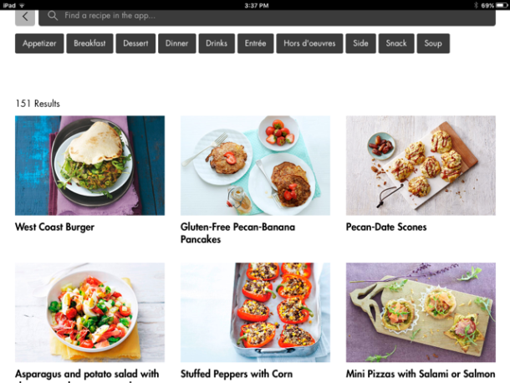Open the Stuffed Peppers with Corn photo
The width and height of the screenshot is (510, 383).
point(255,313)
